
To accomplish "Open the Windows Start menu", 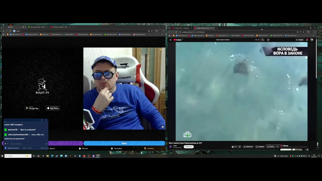I will click(2, 156).
